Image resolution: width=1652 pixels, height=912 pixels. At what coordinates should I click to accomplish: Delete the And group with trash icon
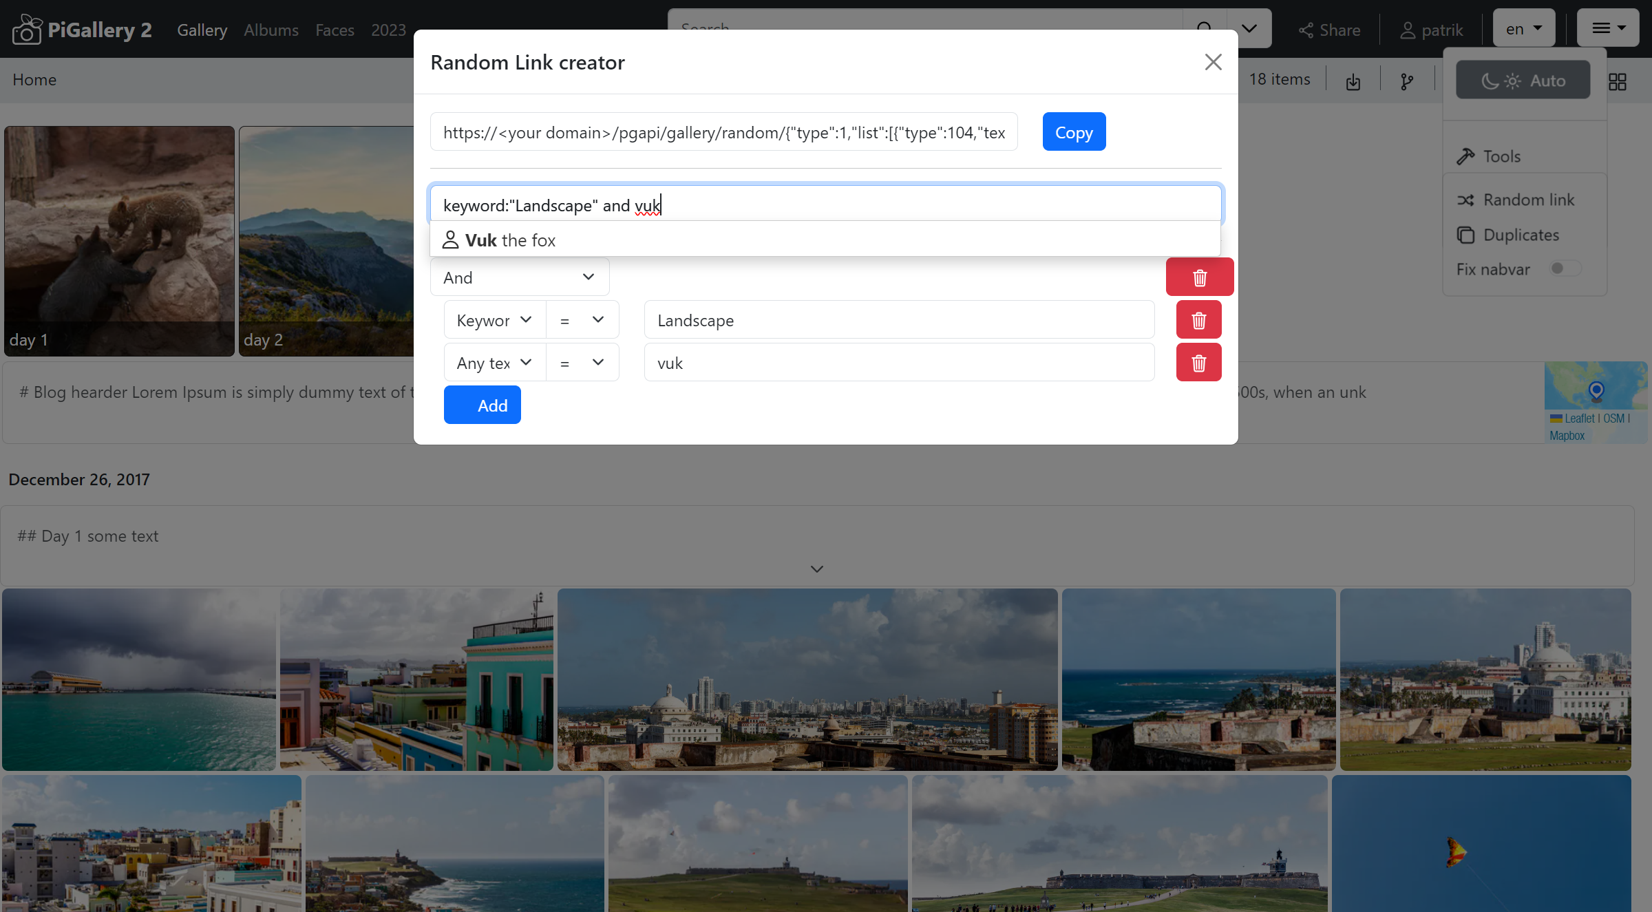tap(1199, 277)
